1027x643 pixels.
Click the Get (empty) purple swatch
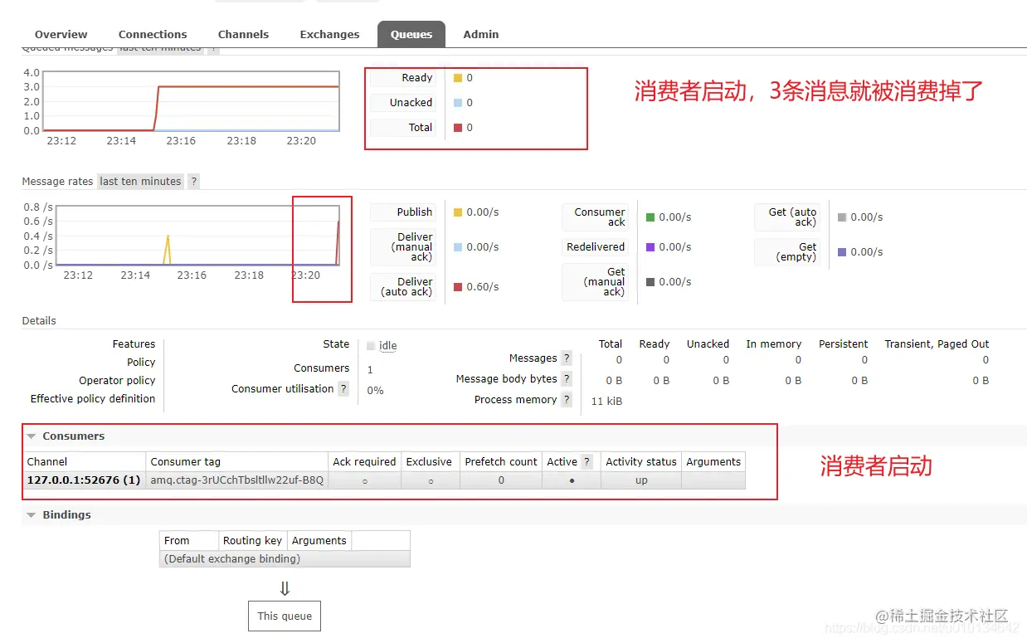point(842,252)
